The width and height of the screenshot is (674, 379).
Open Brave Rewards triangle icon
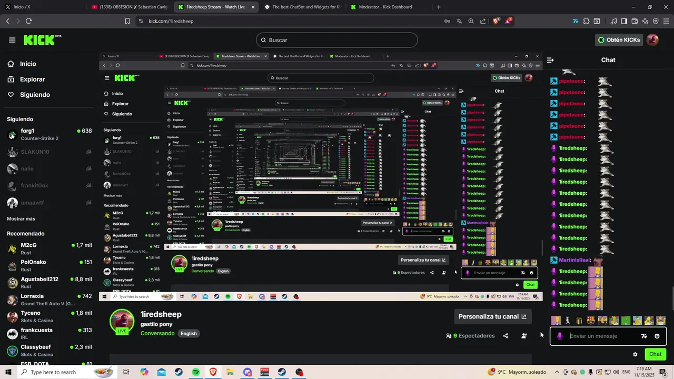pos(509,21)
